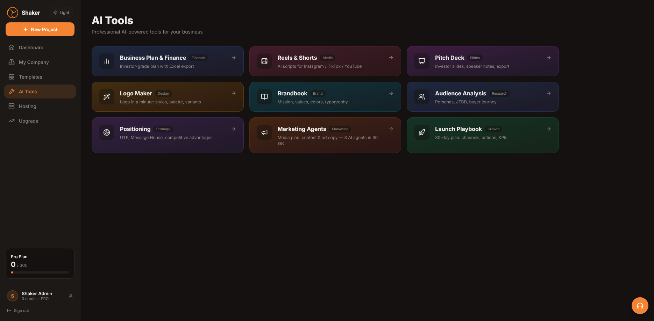The image size is (654, 321).
Task: Click 'Investor-grade plan with Excel export' text
Action: click(x=157, y=66)
